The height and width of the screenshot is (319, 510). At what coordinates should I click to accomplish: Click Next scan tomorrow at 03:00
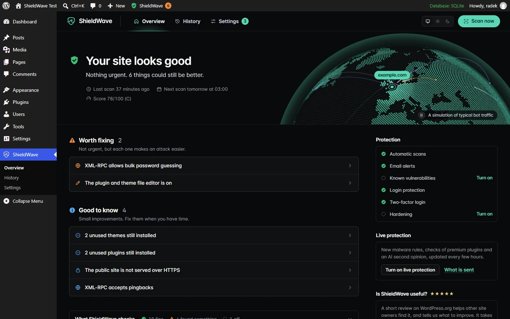tap(192, 89)
